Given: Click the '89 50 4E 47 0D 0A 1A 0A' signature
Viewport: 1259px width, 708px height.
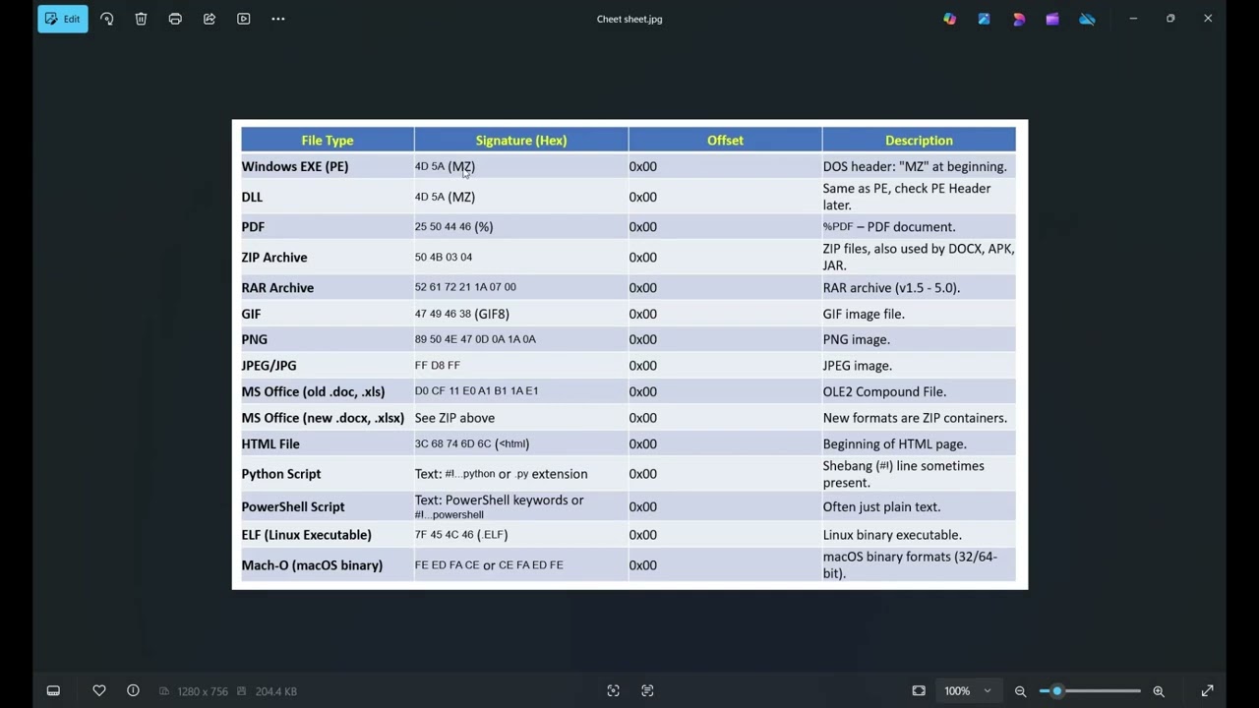Looking at the screenshot, I should [475, 339].
